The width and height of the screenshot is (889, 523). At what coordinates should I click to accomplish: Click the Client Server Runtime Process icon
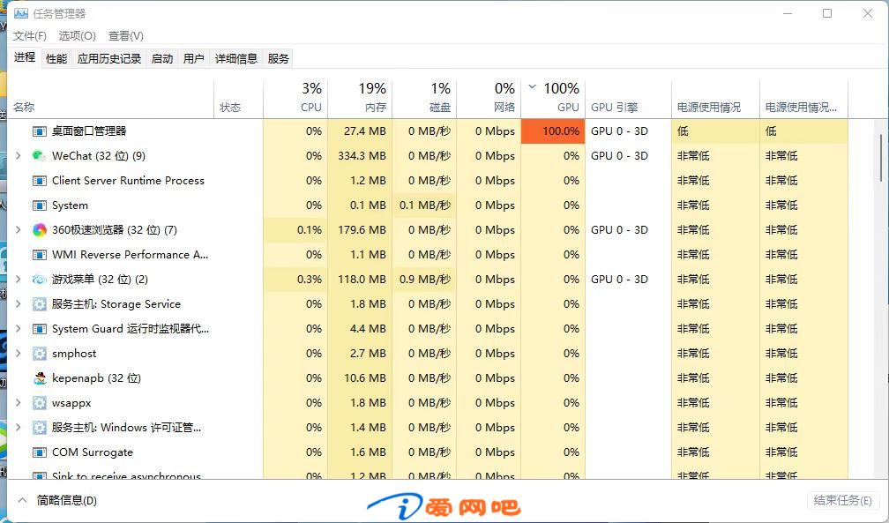coord(39,181)
